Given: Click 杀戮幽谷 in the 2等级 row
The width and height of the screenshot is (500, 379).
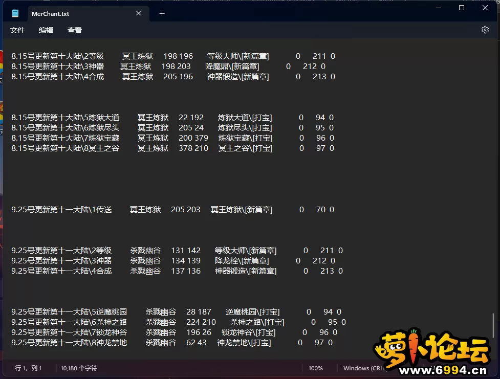Looking at the screenshot, I should click(x=145, y=251).
